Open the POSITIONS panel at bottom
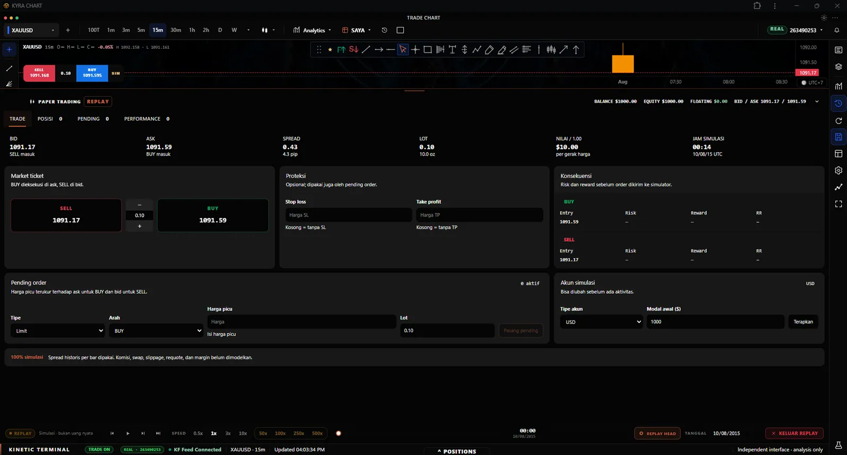 pyautogui.click(x=457, y=451)
